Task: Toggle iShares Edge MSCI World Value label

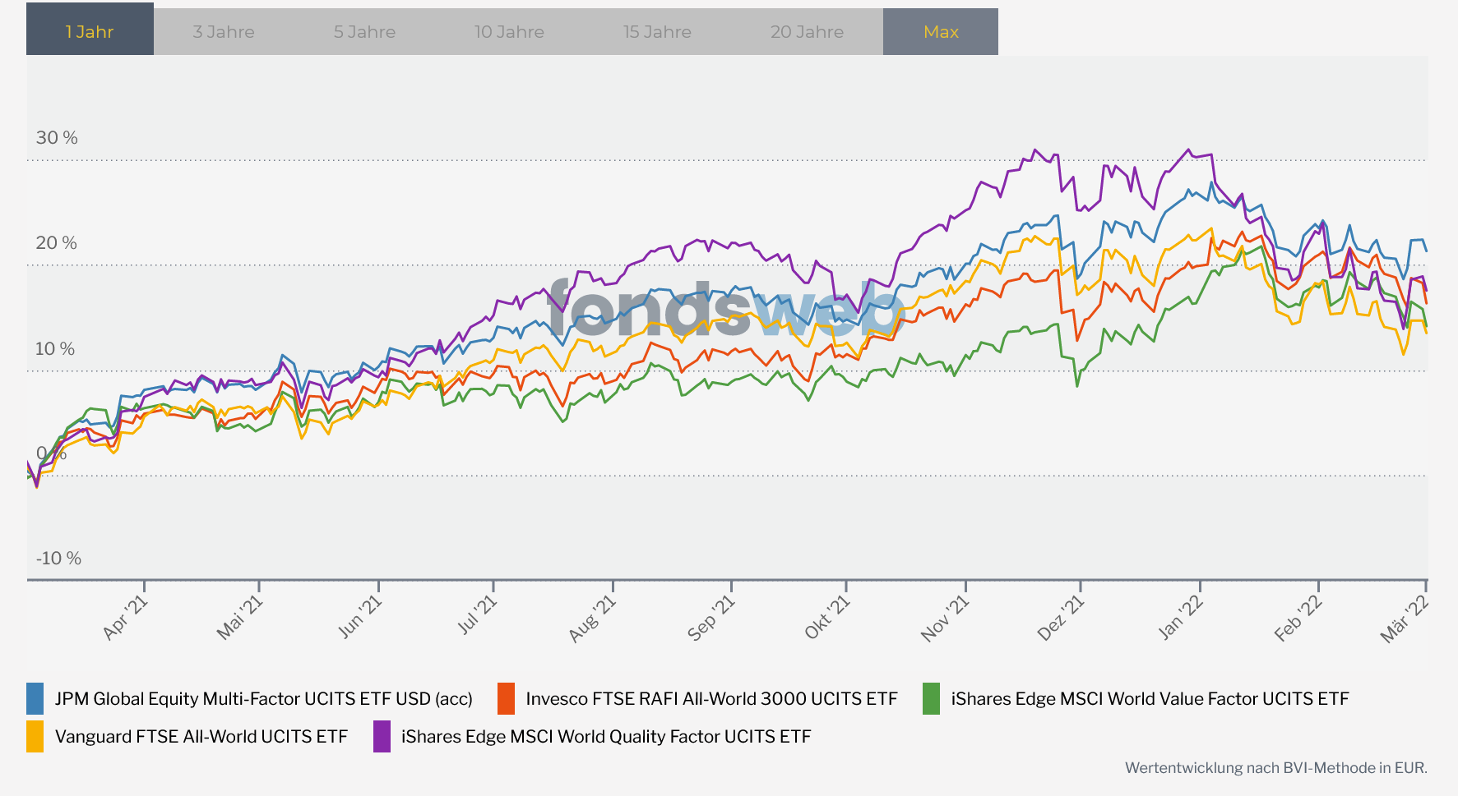Action: (x=1150, y=699)
